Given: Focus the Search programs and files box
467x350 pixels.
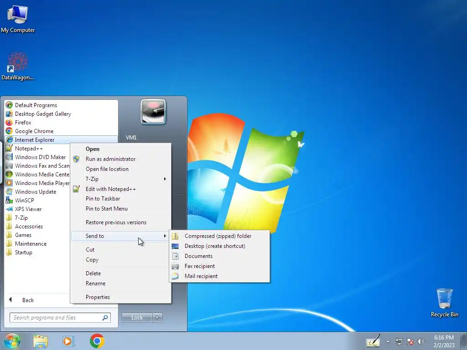Looking at the screenshot, I should (60, 318).
